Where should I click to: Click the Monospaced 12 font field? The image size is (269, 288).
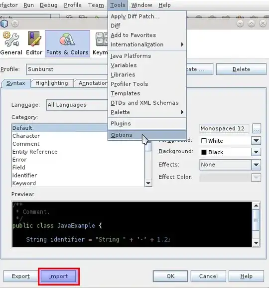pos(224,128)
